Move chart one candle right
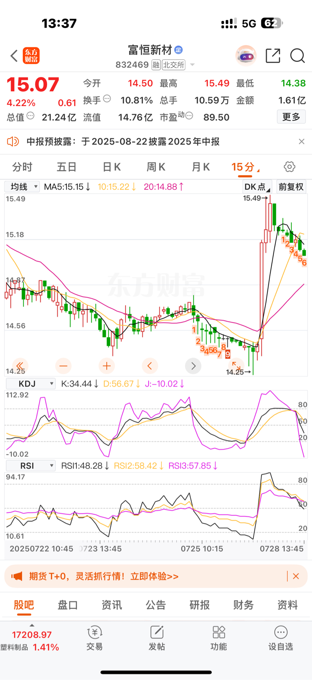 (x=193, y=366)
